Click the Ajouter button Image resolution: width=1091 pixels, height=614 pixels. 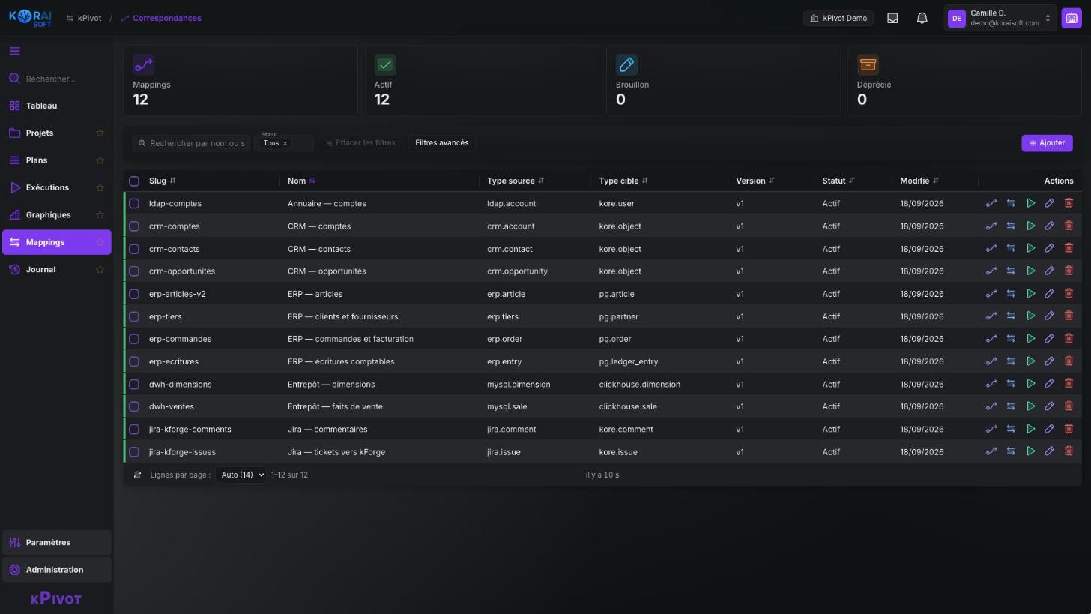[x=1047, y=143]
